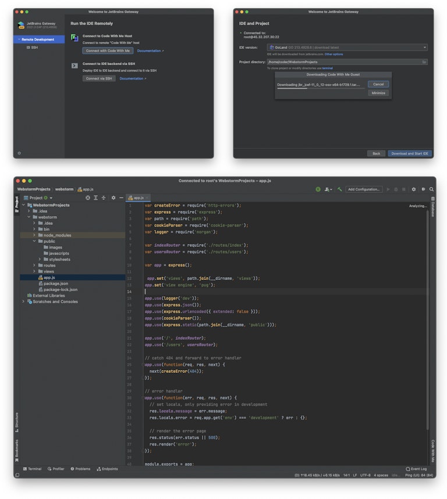Cancel the Code With Me Guest download
447x499 pixels.
point(378,84)
